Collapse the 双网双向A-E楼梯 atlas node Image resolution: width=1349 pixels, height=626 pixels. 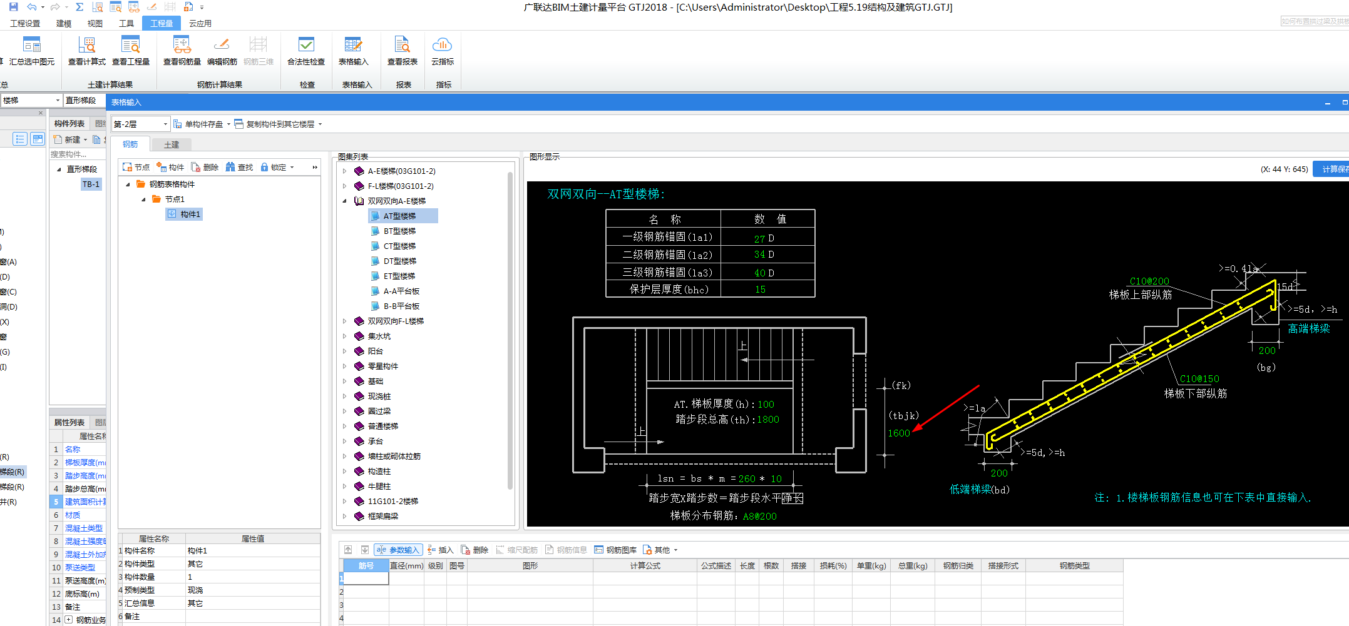(x=344, y=201)
